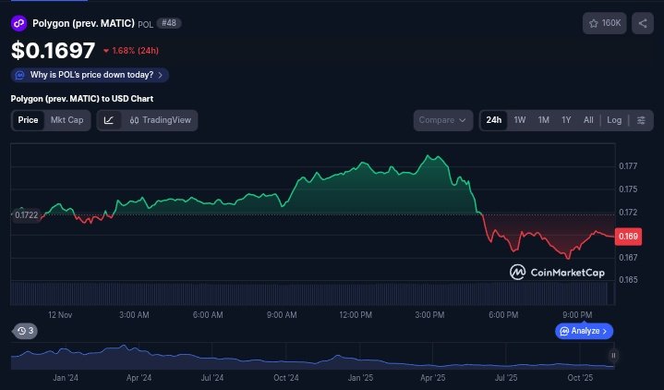Click the Polygon (prev. MATIC) coin name

coord(83,23)
